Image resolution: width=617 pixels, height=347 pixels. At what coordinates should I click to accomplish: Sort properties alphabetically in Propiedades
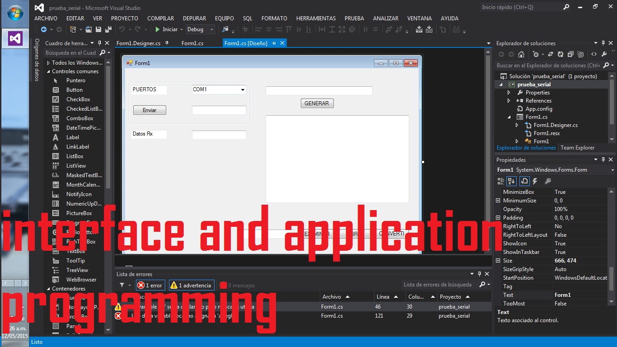(x=511, y=181)
